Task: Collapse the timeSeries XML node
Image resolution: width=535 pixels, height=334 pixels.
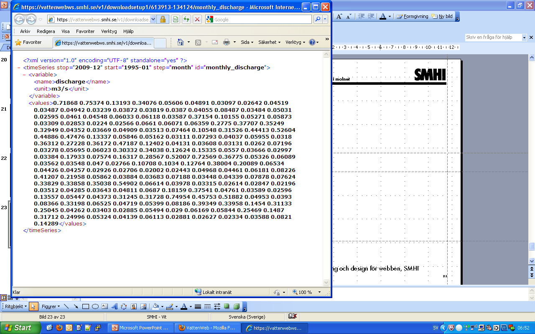Action: (x=19, y=68)
